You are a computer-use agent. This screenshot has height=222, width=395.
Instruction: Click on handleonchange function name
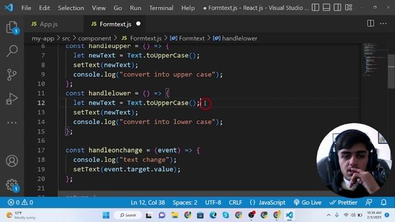pos(115,150)
